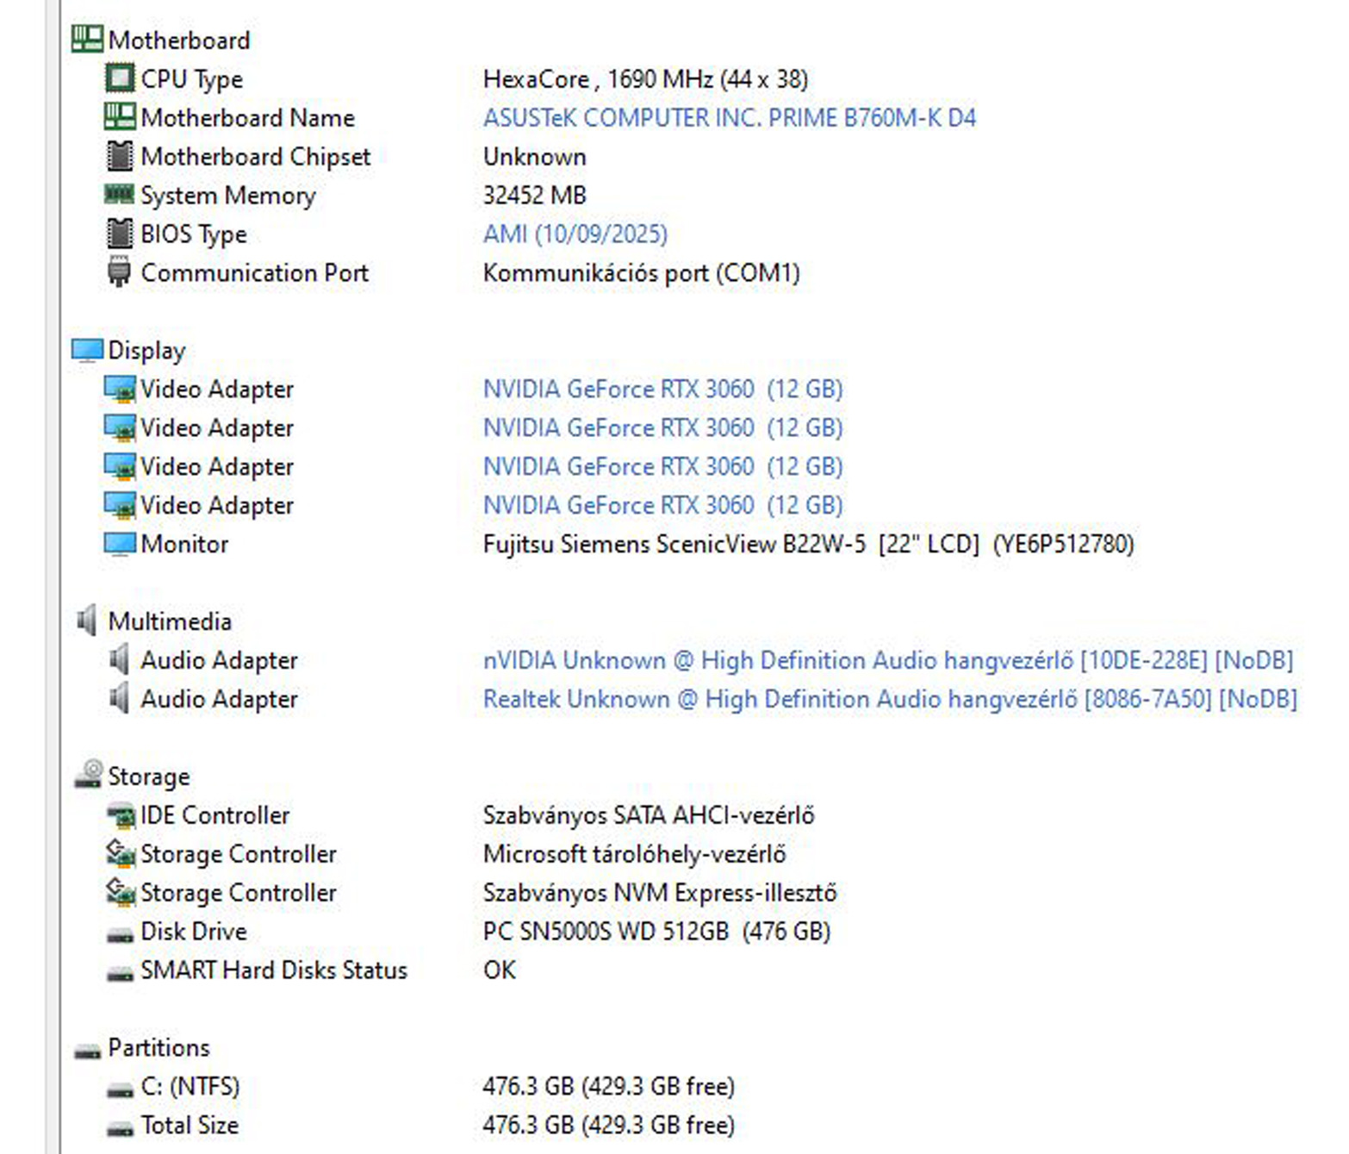Click the Realtek Audio Adapter speaker icon
Image resolution: width=1349 pixels, height=1154 pixels.
[120, 698]
